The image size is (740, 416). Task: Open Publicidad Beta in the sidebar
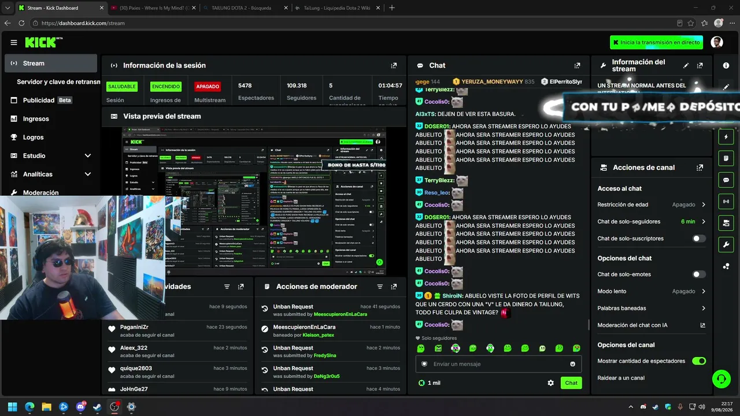click(x=51, y=100)
